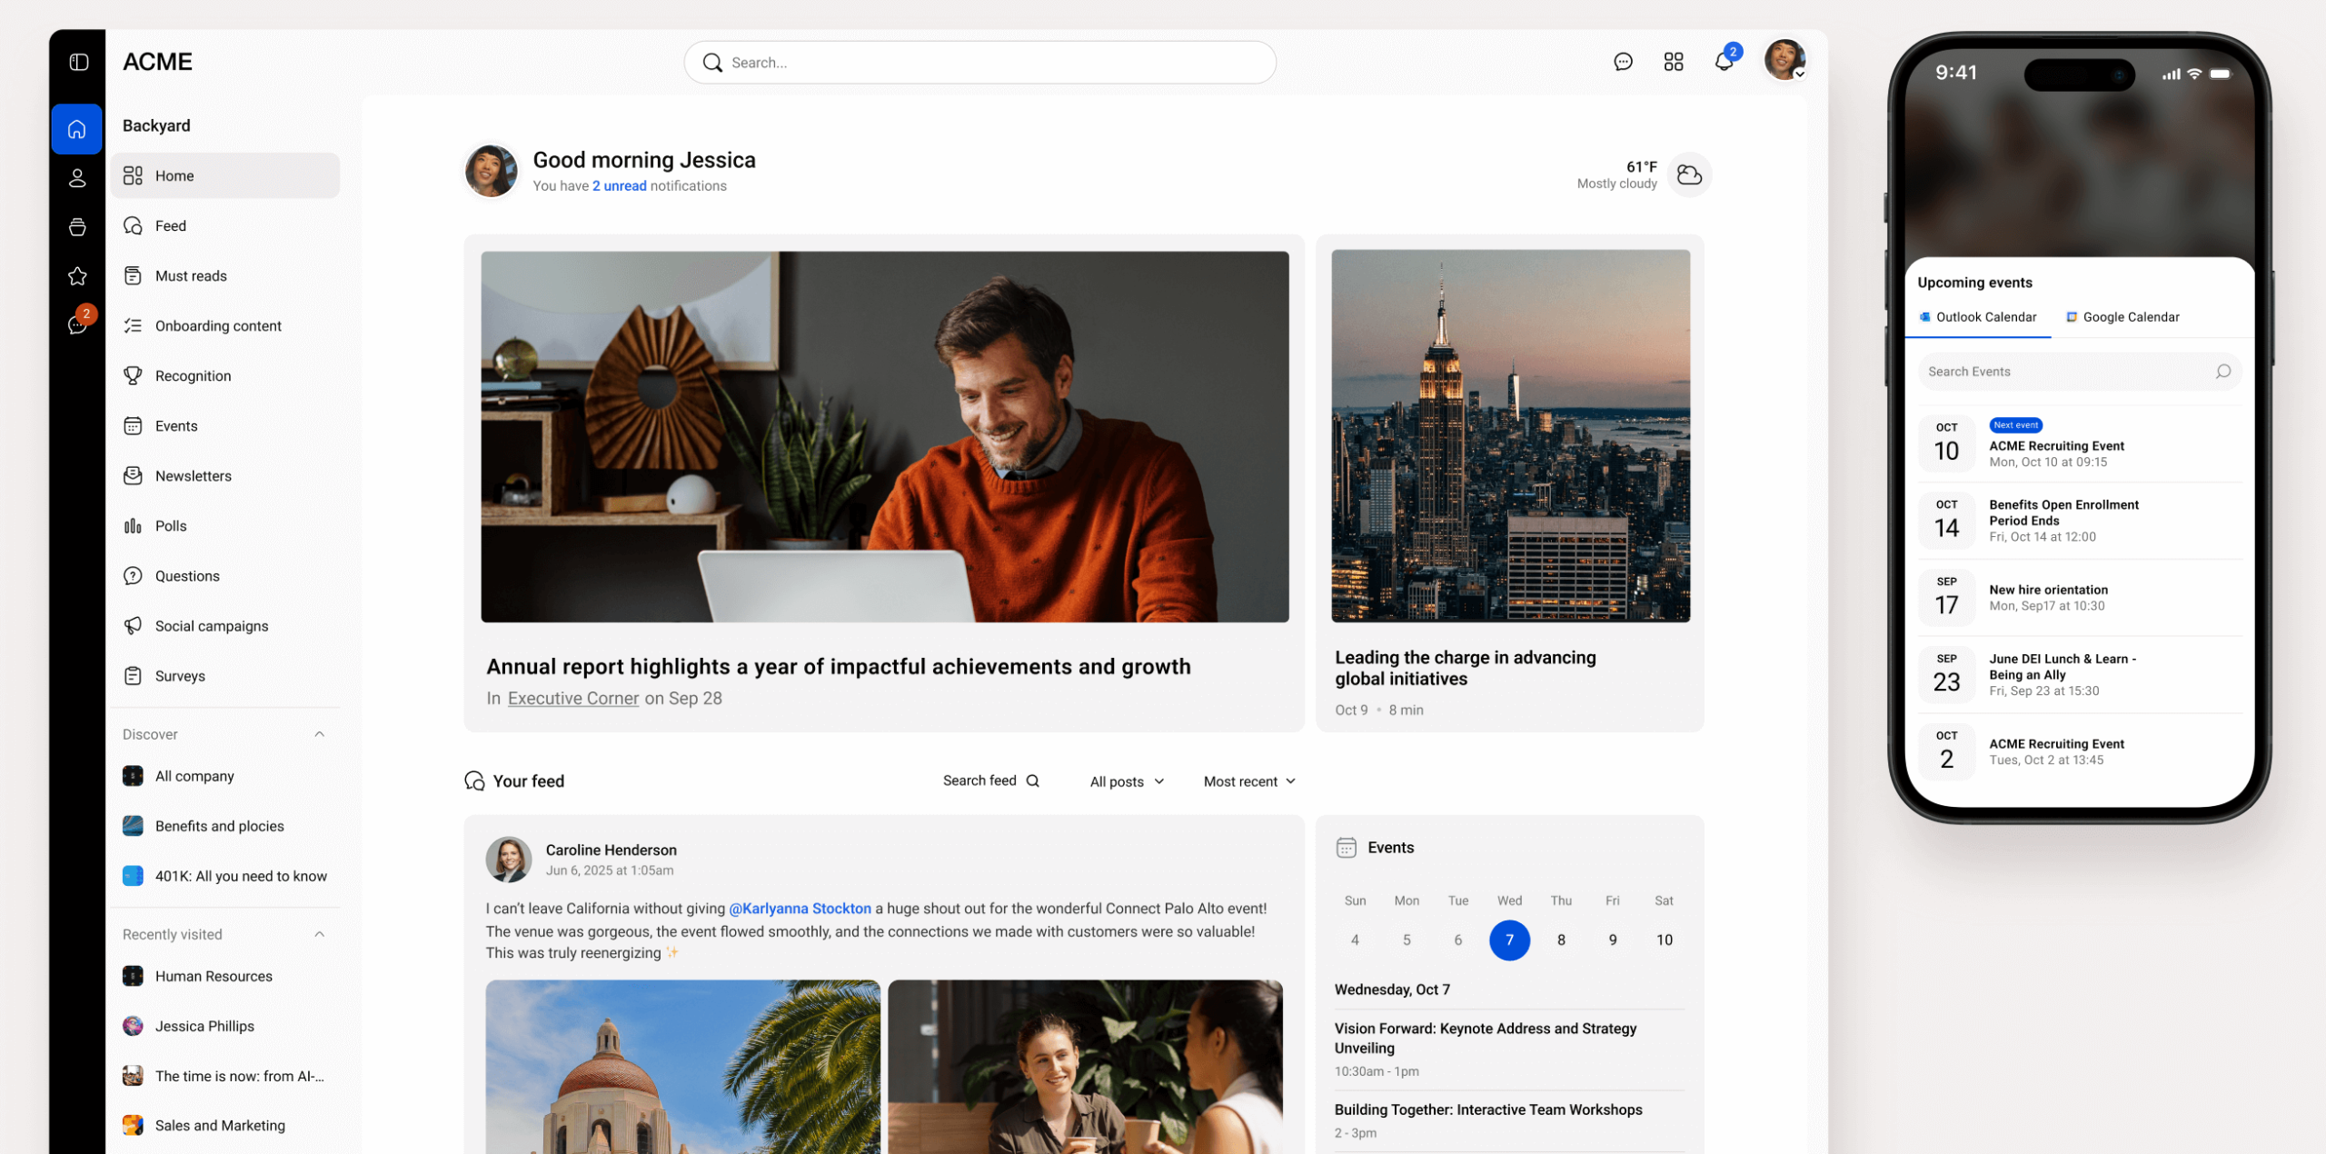Toggle the sidebar panel icon

79,62
